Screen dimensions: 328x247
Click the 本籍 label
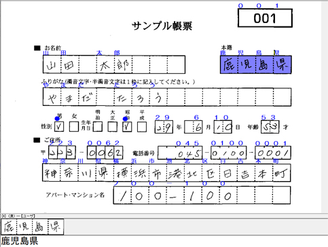tap(226, 47)
